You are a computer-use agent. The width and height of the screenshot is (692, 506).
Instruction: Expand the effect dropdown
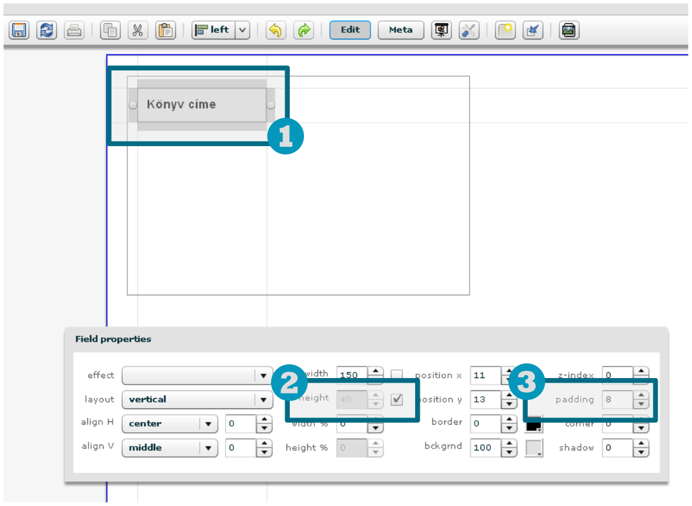click(263, 375)
